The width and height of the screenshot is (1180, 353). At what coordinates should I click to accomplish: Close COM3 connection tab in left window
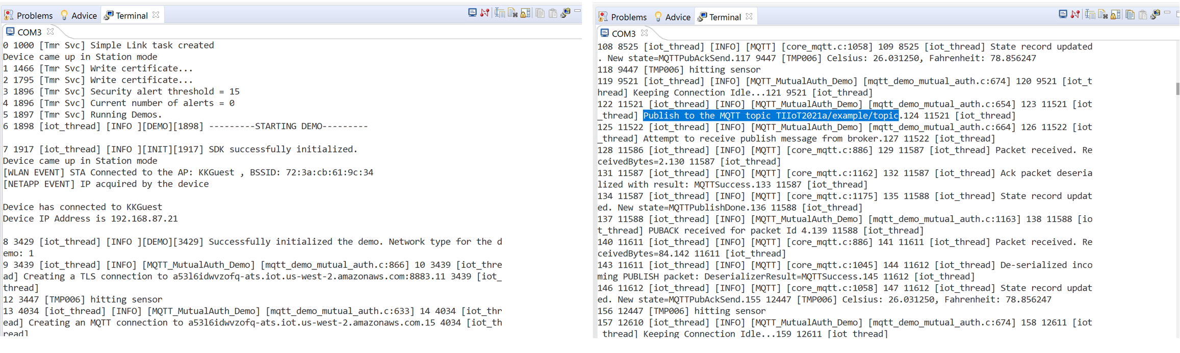50,32
